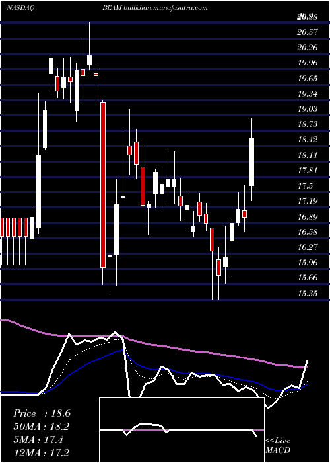Click the 16.58 price axis label
The image size is (330, 463).
(308, 232)
